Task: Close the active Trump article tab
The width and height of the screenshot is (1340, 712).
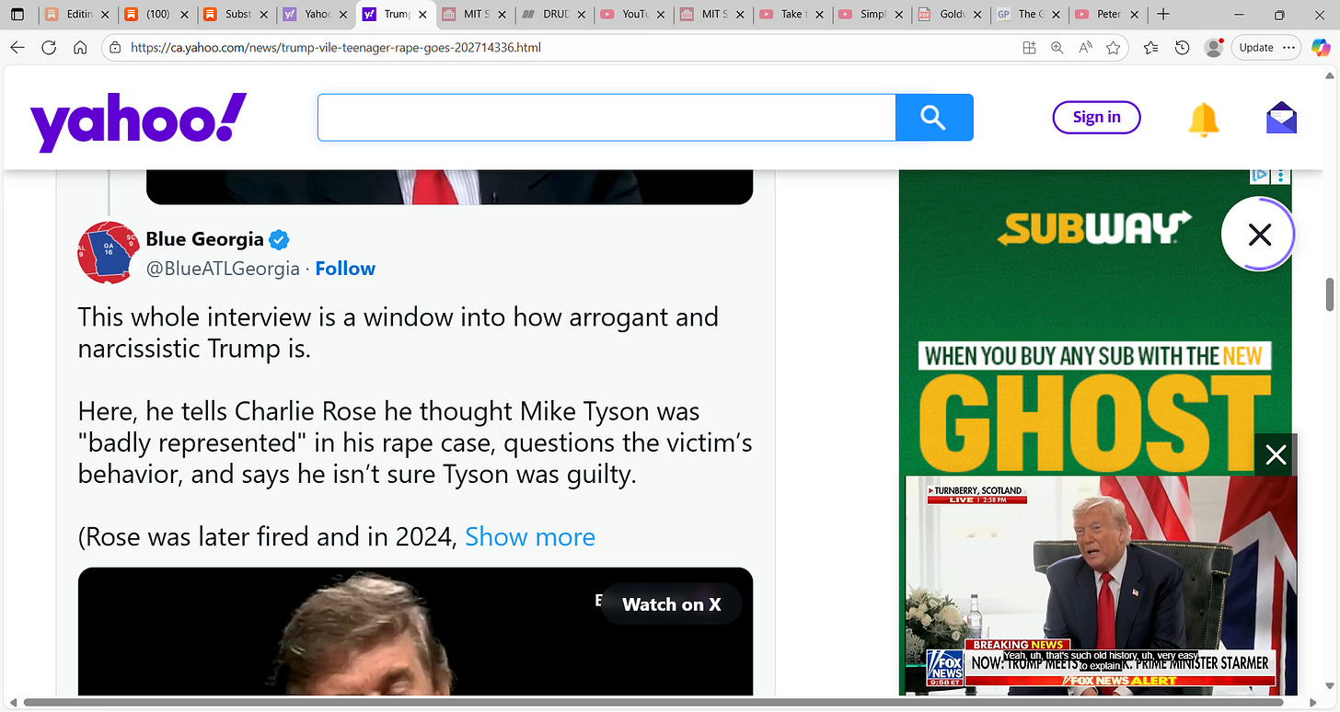Action: click(x=422, y=15)
